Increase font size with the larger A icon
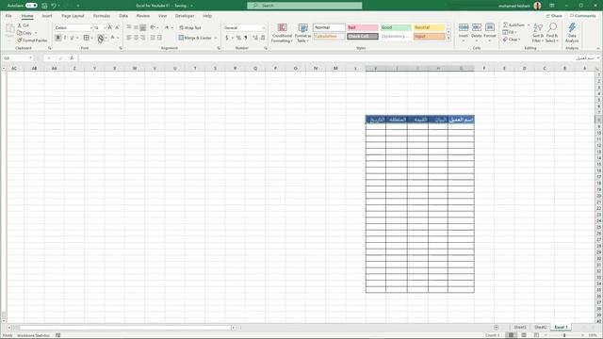The width and height of the screenshot is (603, 339). pos(110,27)
